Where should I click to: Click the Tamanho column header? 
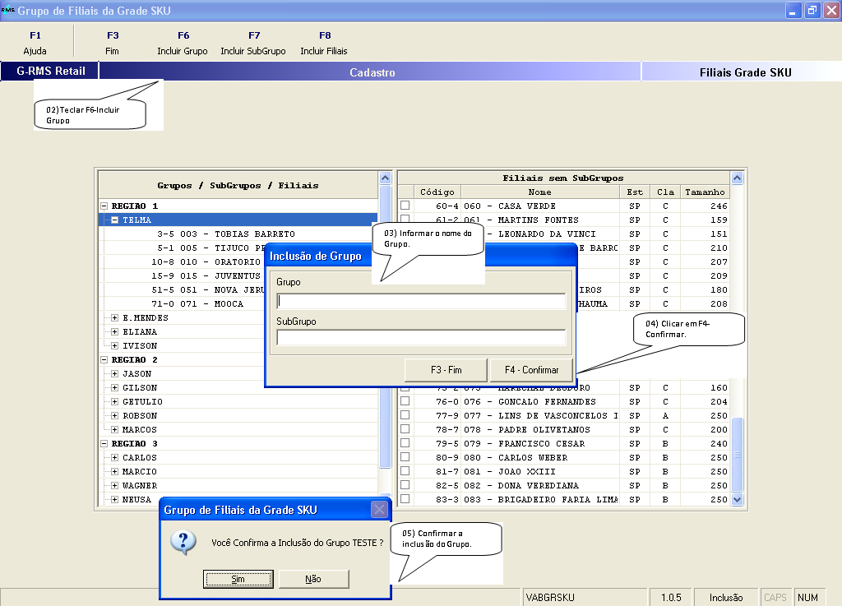[705, 192]
